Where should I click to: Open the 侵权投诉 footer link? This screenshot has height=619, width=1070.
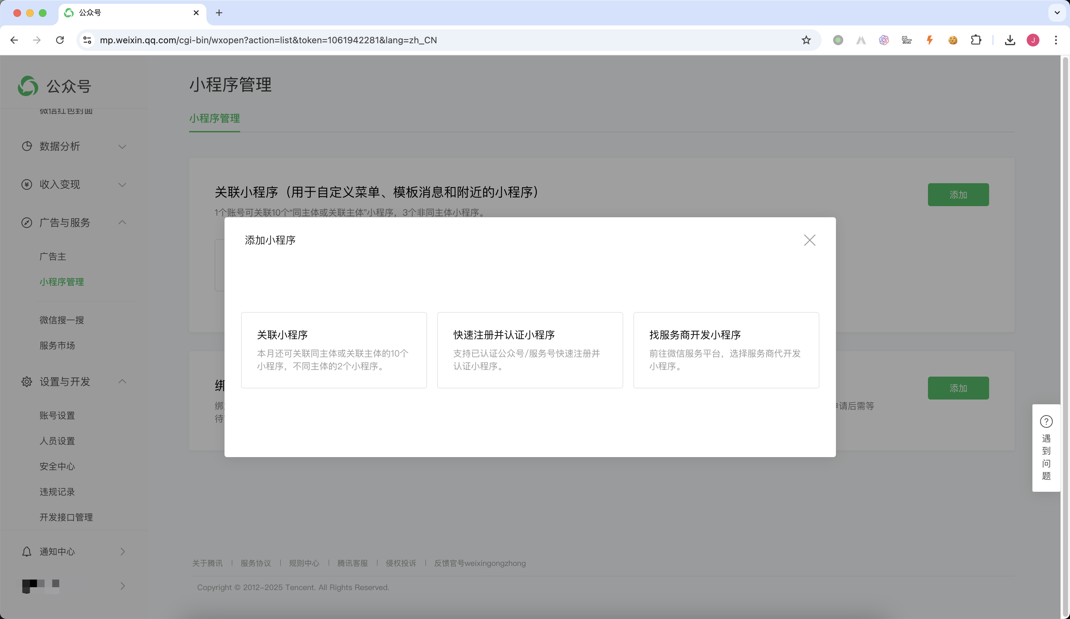401,563
